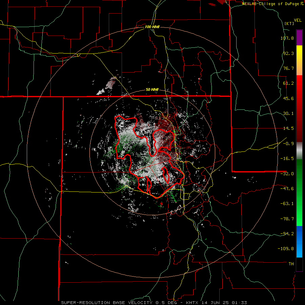
Task: Click the VEL legend title
Action: tap(298, 20)
